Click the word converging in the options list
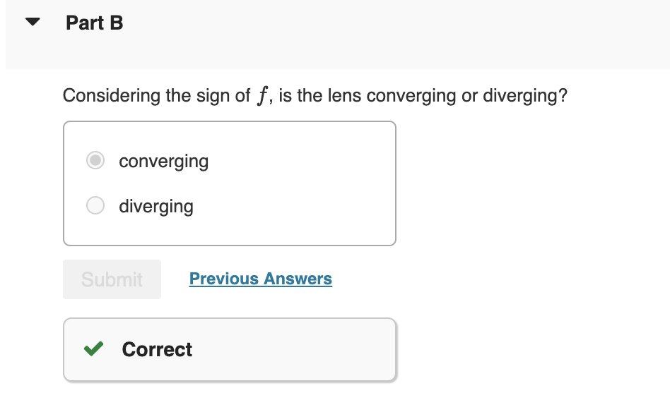Screen dimensions: 670x412 163,161
